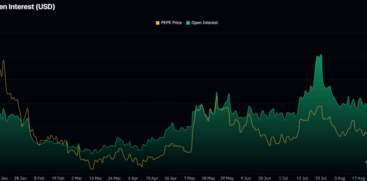The width and height of the screenshot is (367, 181).
Task: Click the Open Interest (USD) chart title
Action: 27,7
